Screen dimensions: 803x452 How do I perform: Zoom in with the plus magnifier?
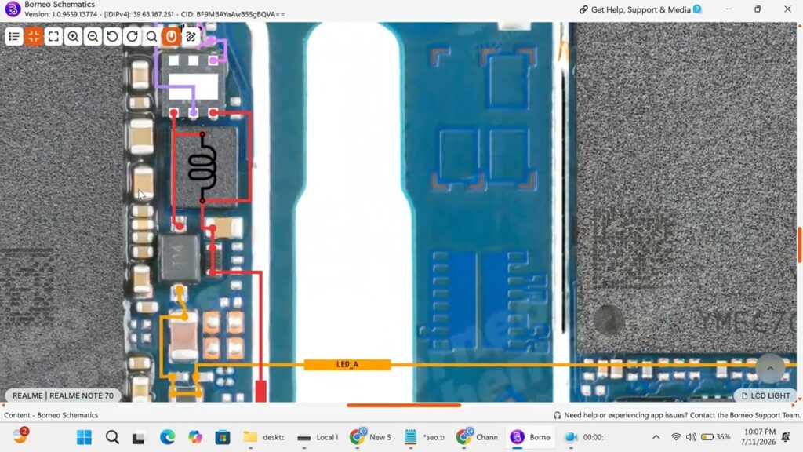click(x=73, y=36)
